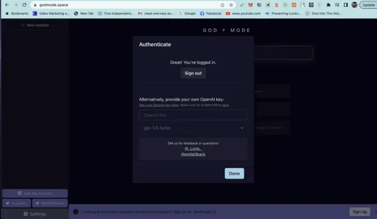The image size is (377, 219).
Task: Click the pale beige square extension icon
Action: click(320, 5)
